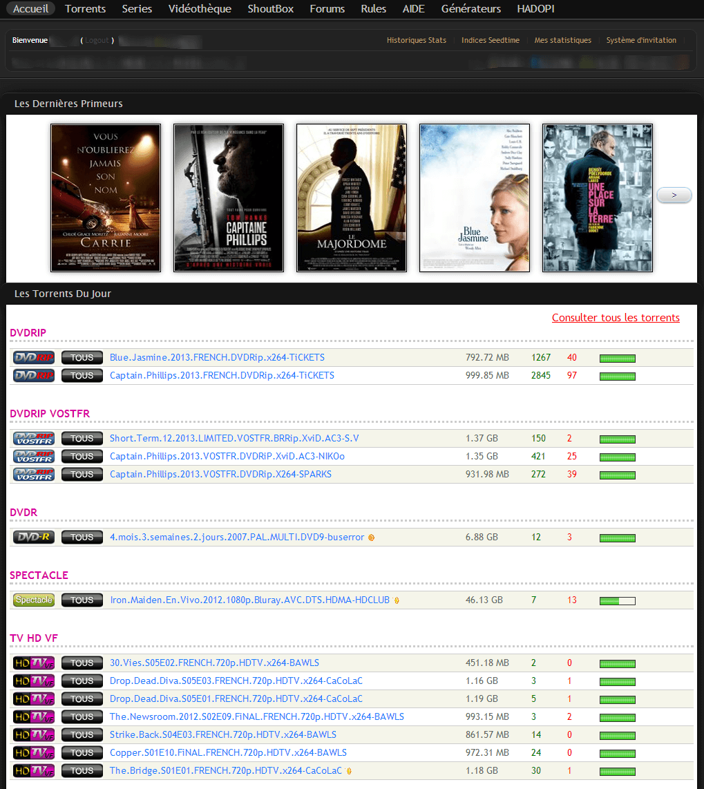Click the Blue Jasmine poster
This screenshot has width=704, height=789.
(x=475, y=198)
